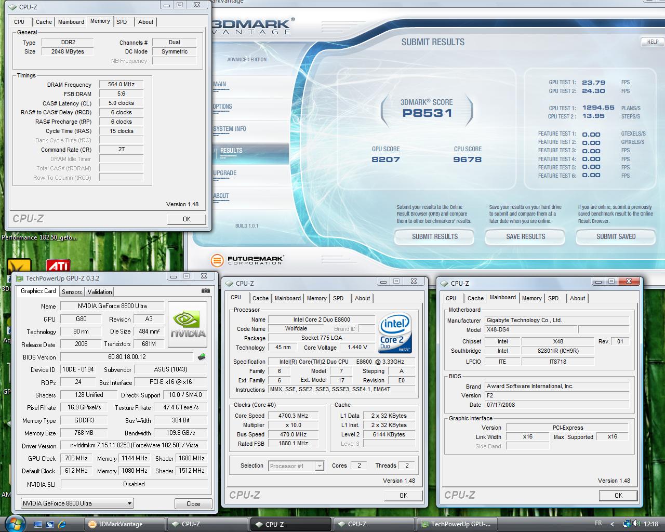Click the SUBMIT SAVED button
The width and height of the screenshot is (665, 532).
(616, 237)
